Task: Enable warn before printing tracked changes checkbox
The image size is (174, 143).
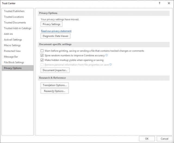Action: [x=42, y=51]
